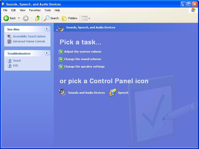The width and height of the screenshot is (199, 149).
Task: Collapse the See Also panel
Action: click(47, 29)
